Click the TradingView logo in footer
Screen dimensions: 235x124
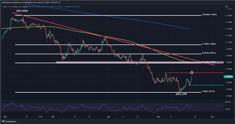(x=9, y=122)
